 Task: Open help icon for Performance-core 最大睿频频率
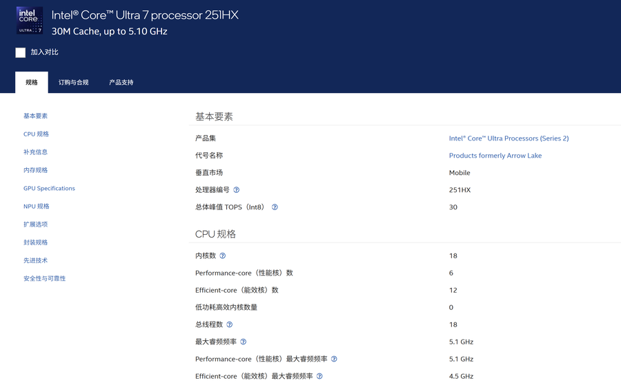[334, 360]
